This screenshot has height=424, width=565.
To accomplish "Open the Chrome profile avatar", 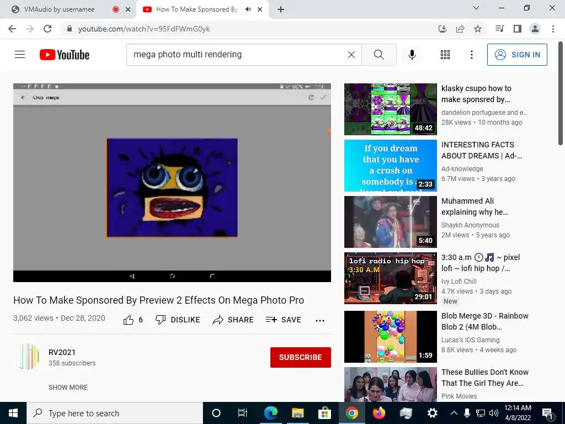I will pos(535,29).
